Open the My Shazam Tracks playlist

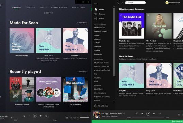tap(102, 63)
